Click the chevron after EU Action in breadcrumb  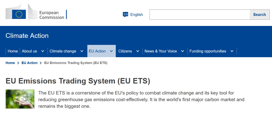(x=41, y=63)
